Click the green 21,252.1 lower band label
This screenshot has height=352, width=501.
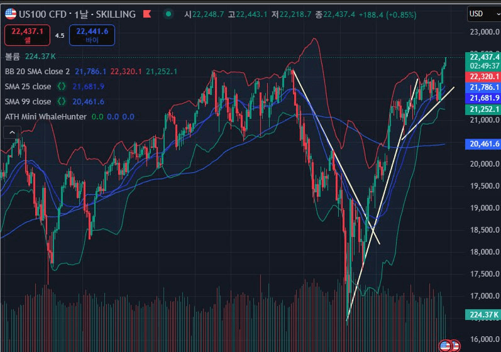pos(484,109)
